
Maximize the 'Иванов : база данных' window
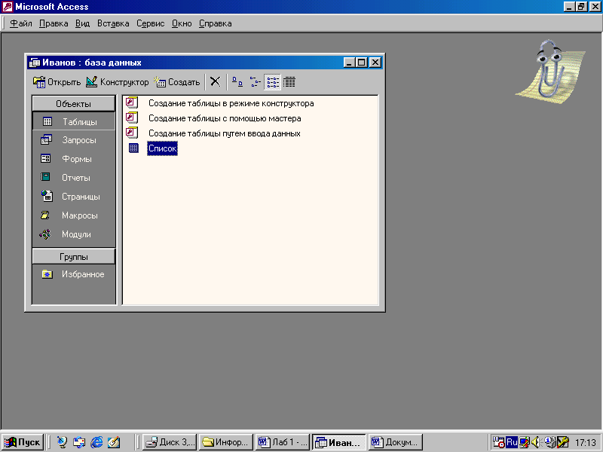[x=362, y=63]
